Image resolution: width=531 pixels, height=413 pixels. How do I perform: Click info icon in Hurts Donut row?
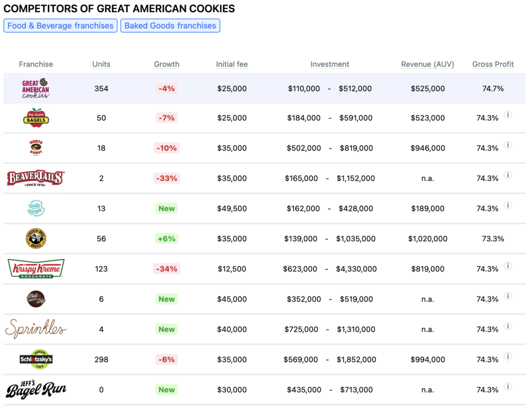(507, 145)
